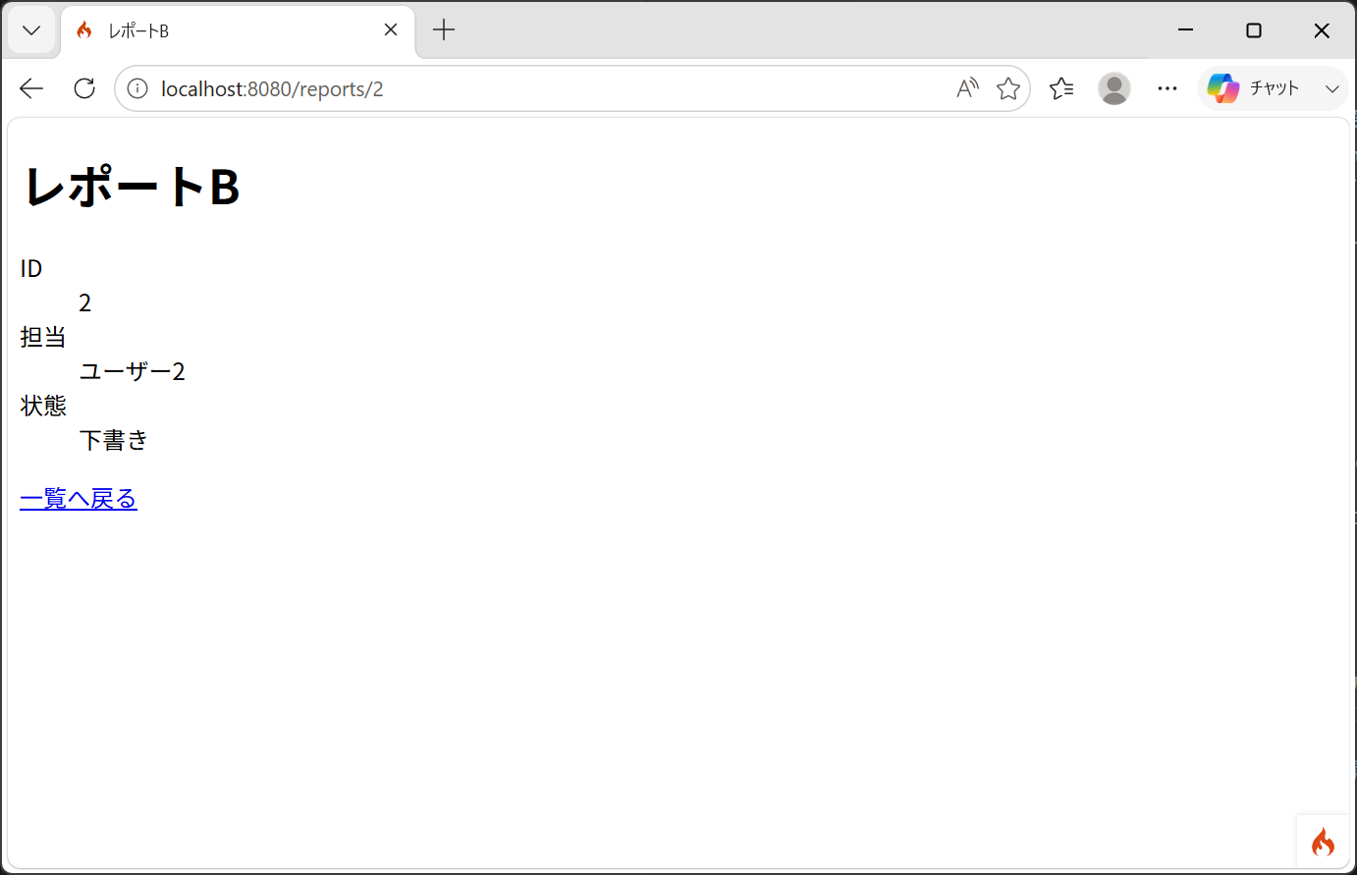
Task: Open the Favorites list icon
Action: tap(1061, 88)
